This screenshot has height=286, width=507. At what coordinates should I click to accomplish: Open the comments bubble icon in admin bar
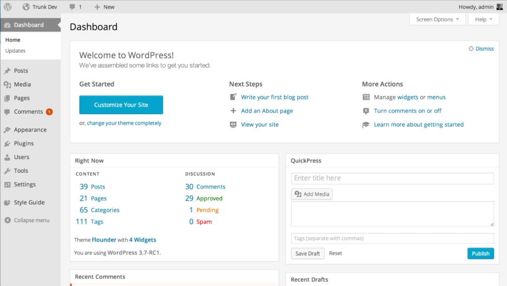[x=72, y=7]
